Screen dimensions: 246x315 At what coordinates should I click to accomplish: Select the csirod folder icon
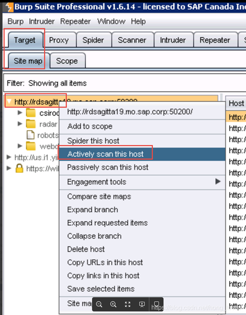point(31,113)
